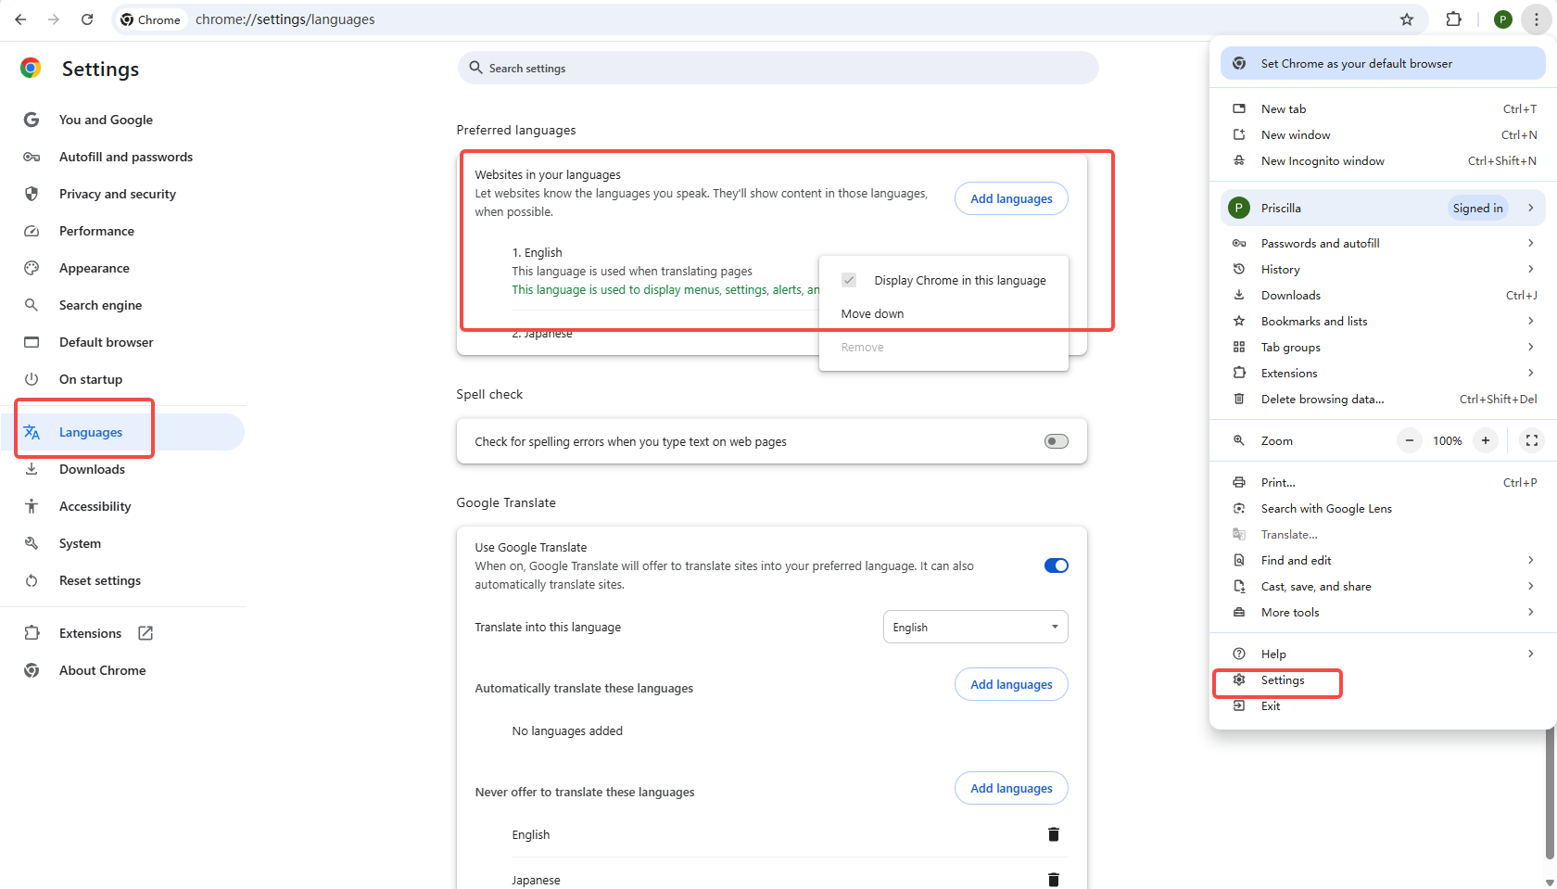Viewport: 1557px width, 889px height.
Task: Open a New Incognito window
Action: tap(1322, 160)
